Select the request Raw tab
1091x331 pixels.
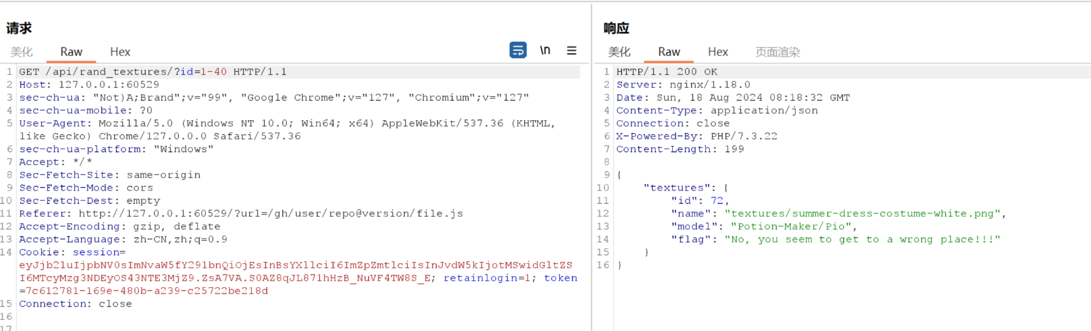point(71,52)
